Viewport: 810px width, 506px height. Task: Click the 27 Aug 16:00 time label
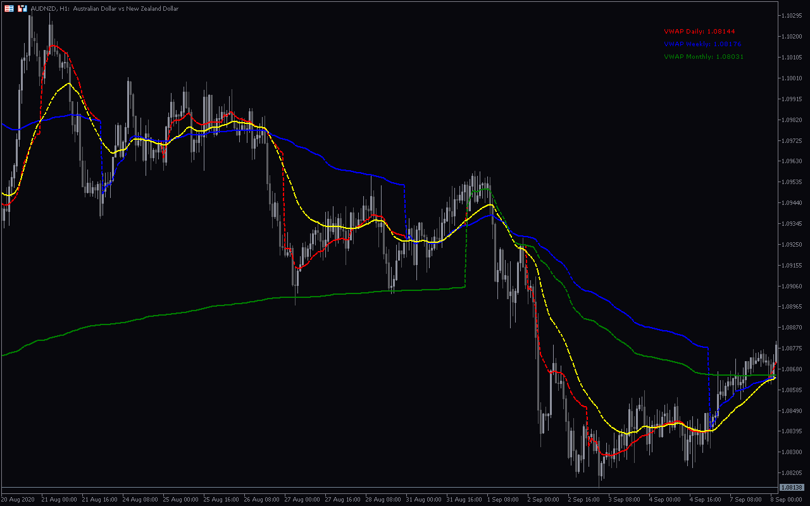click(x=342, y=500)
